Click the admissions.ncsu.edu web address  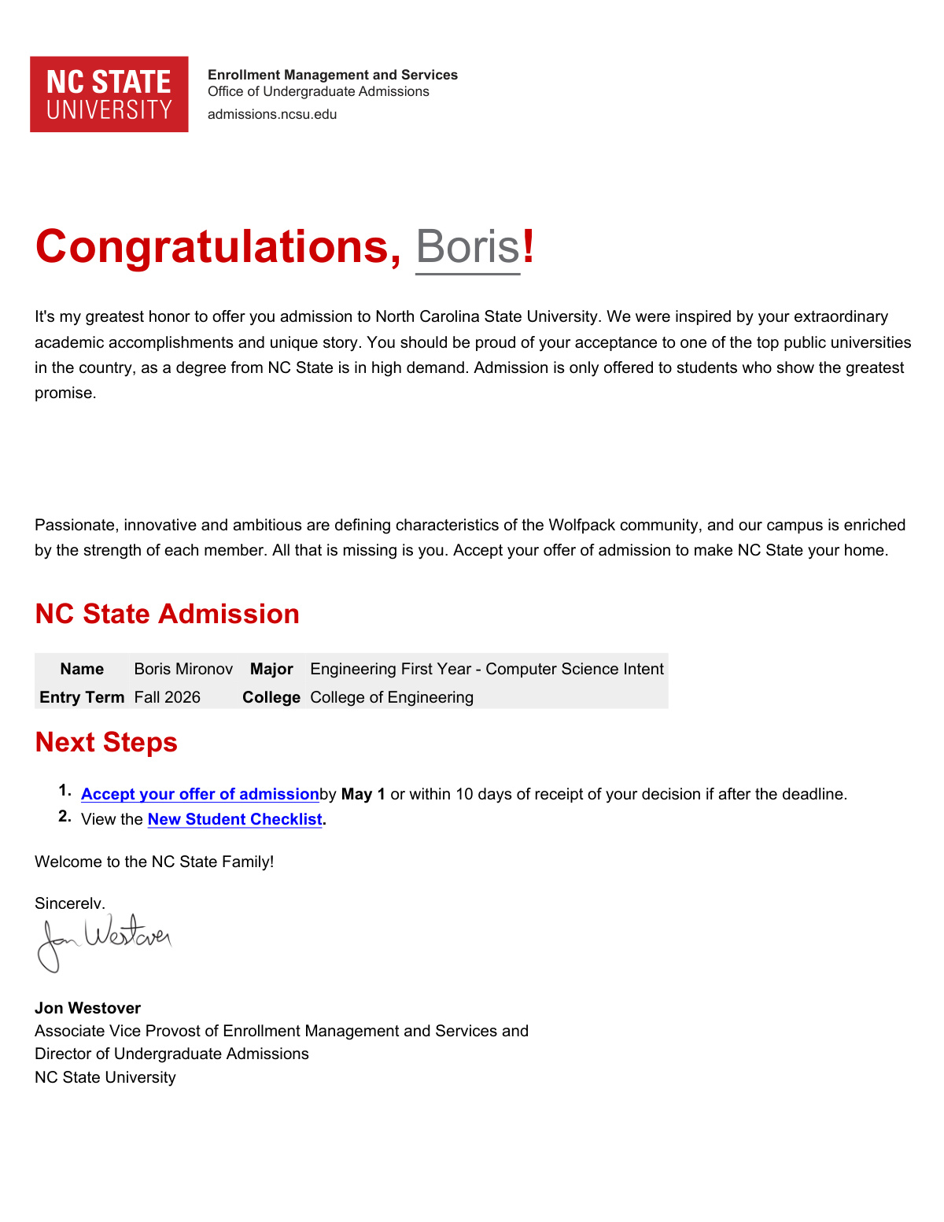[x=272, y=114]
